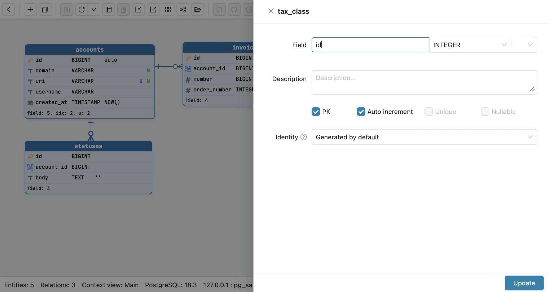The image size is (549, 292).
Task: Select the accounts table header
Action: (90, 50)
